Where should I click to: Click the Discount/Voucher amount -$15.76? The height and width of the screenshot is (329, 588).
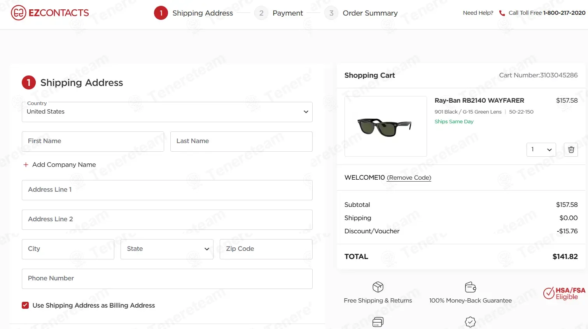[x=567, y=231]
